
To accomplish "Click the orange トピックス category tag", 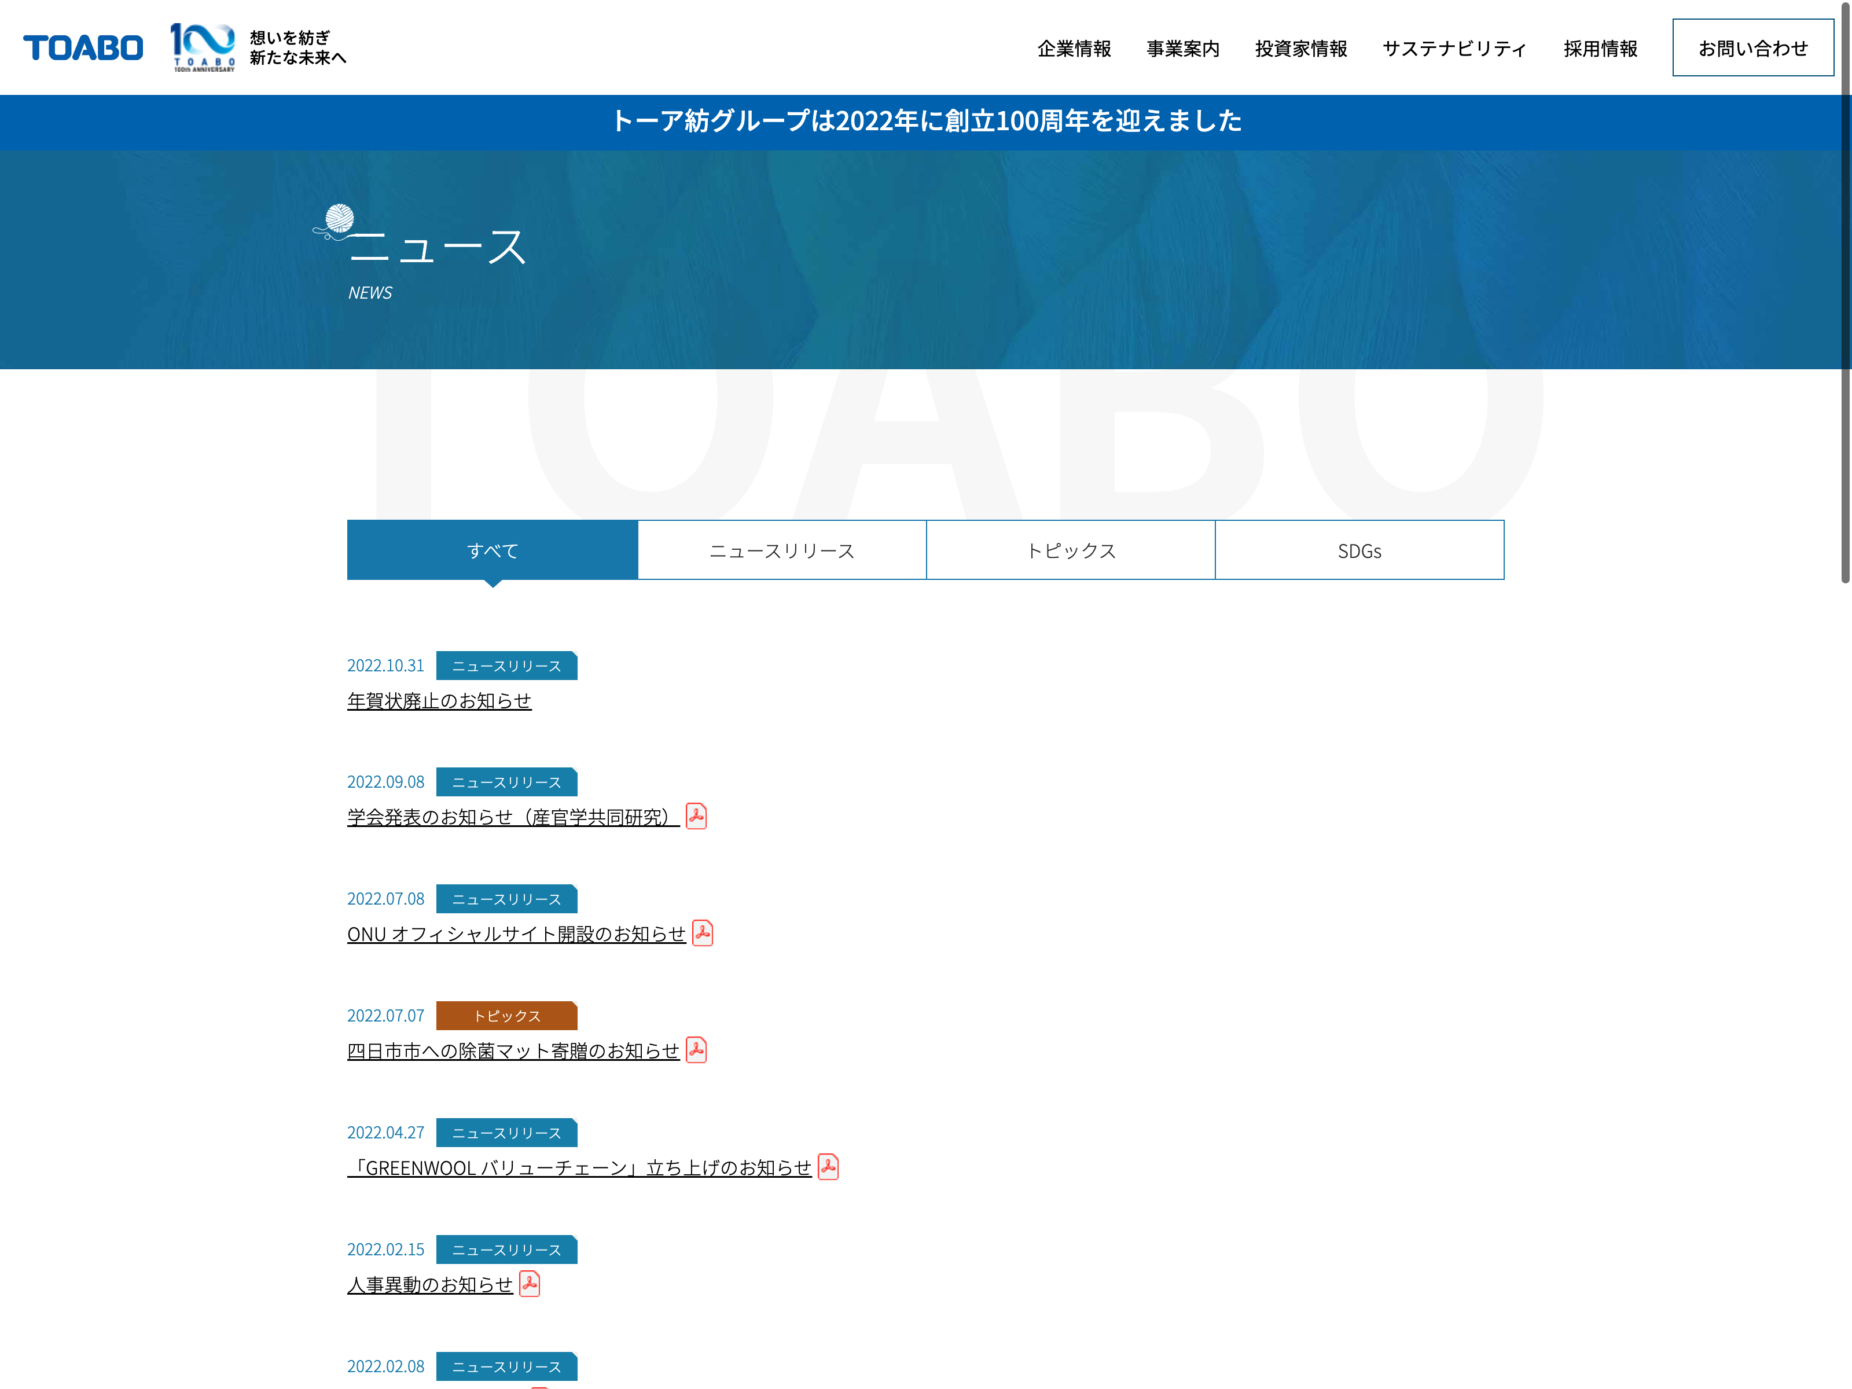I will [x=506, y=1016].
